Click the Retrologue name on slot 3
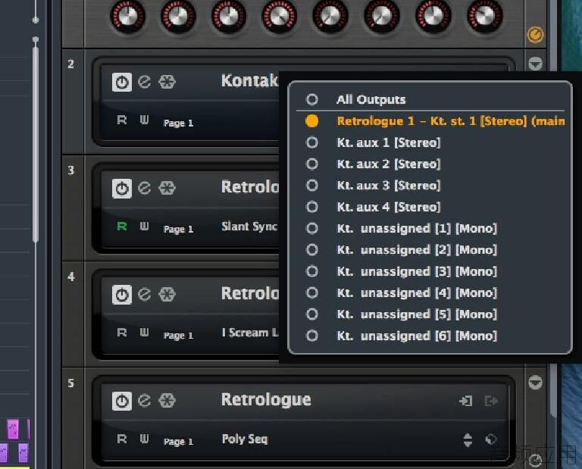Viewport: 582px width, 469px height. click(250, 187)
